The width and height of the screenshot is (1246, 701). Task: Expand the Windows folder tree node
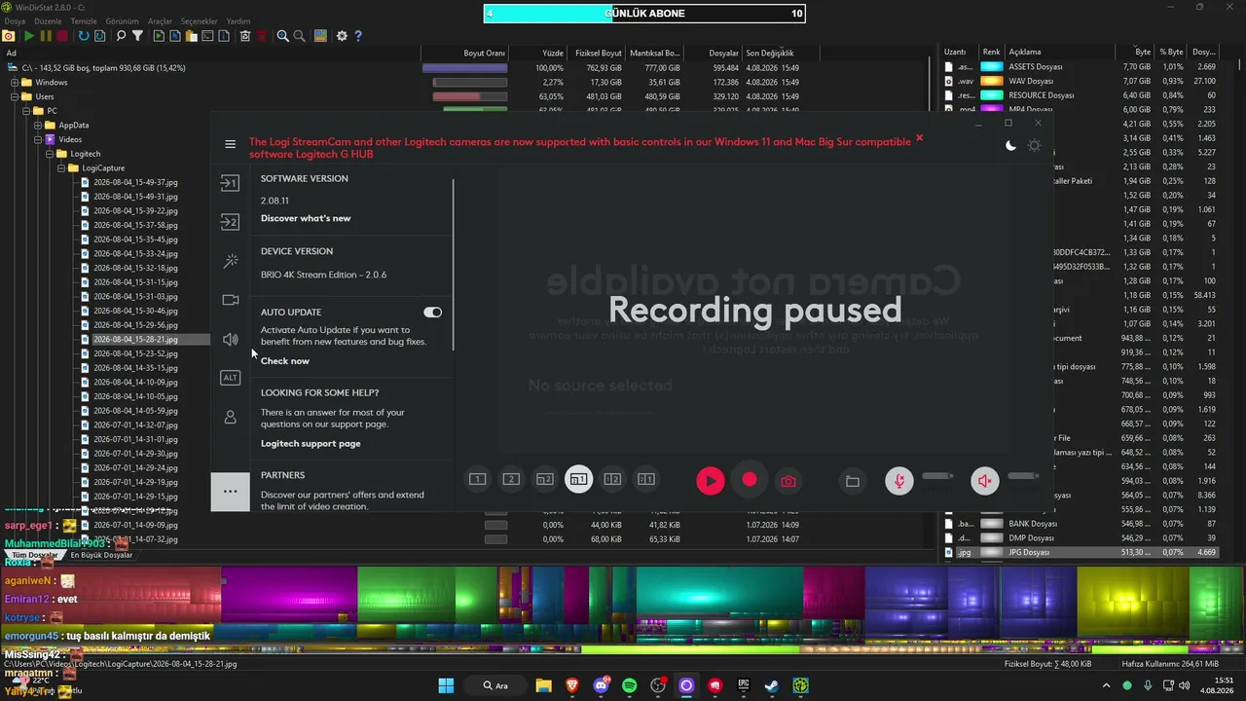tap(15, 83)
